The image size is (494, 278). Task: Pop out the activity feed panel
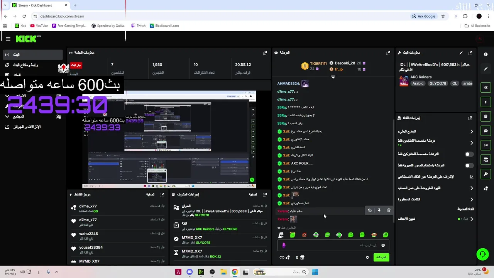coord(162,195)
